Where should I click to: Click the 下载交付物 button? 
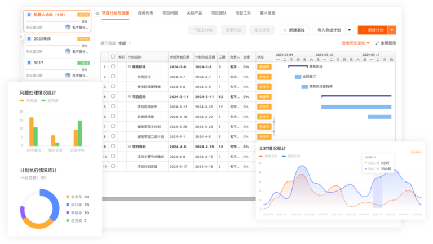pos(203,30)
